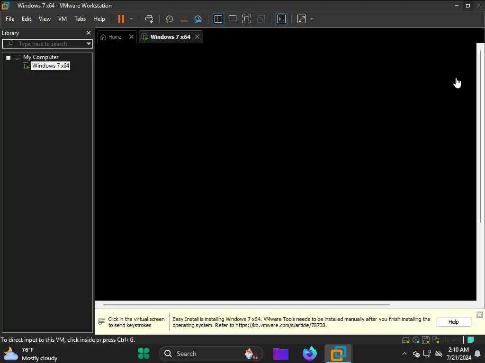Open the File menu
The height and width of the screenshot is (363, 485).
coord(10,19)
